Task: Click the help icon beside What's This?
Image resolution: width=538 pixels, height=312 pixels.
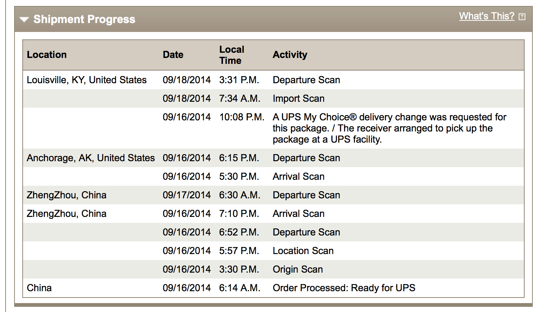Action: 522,17
